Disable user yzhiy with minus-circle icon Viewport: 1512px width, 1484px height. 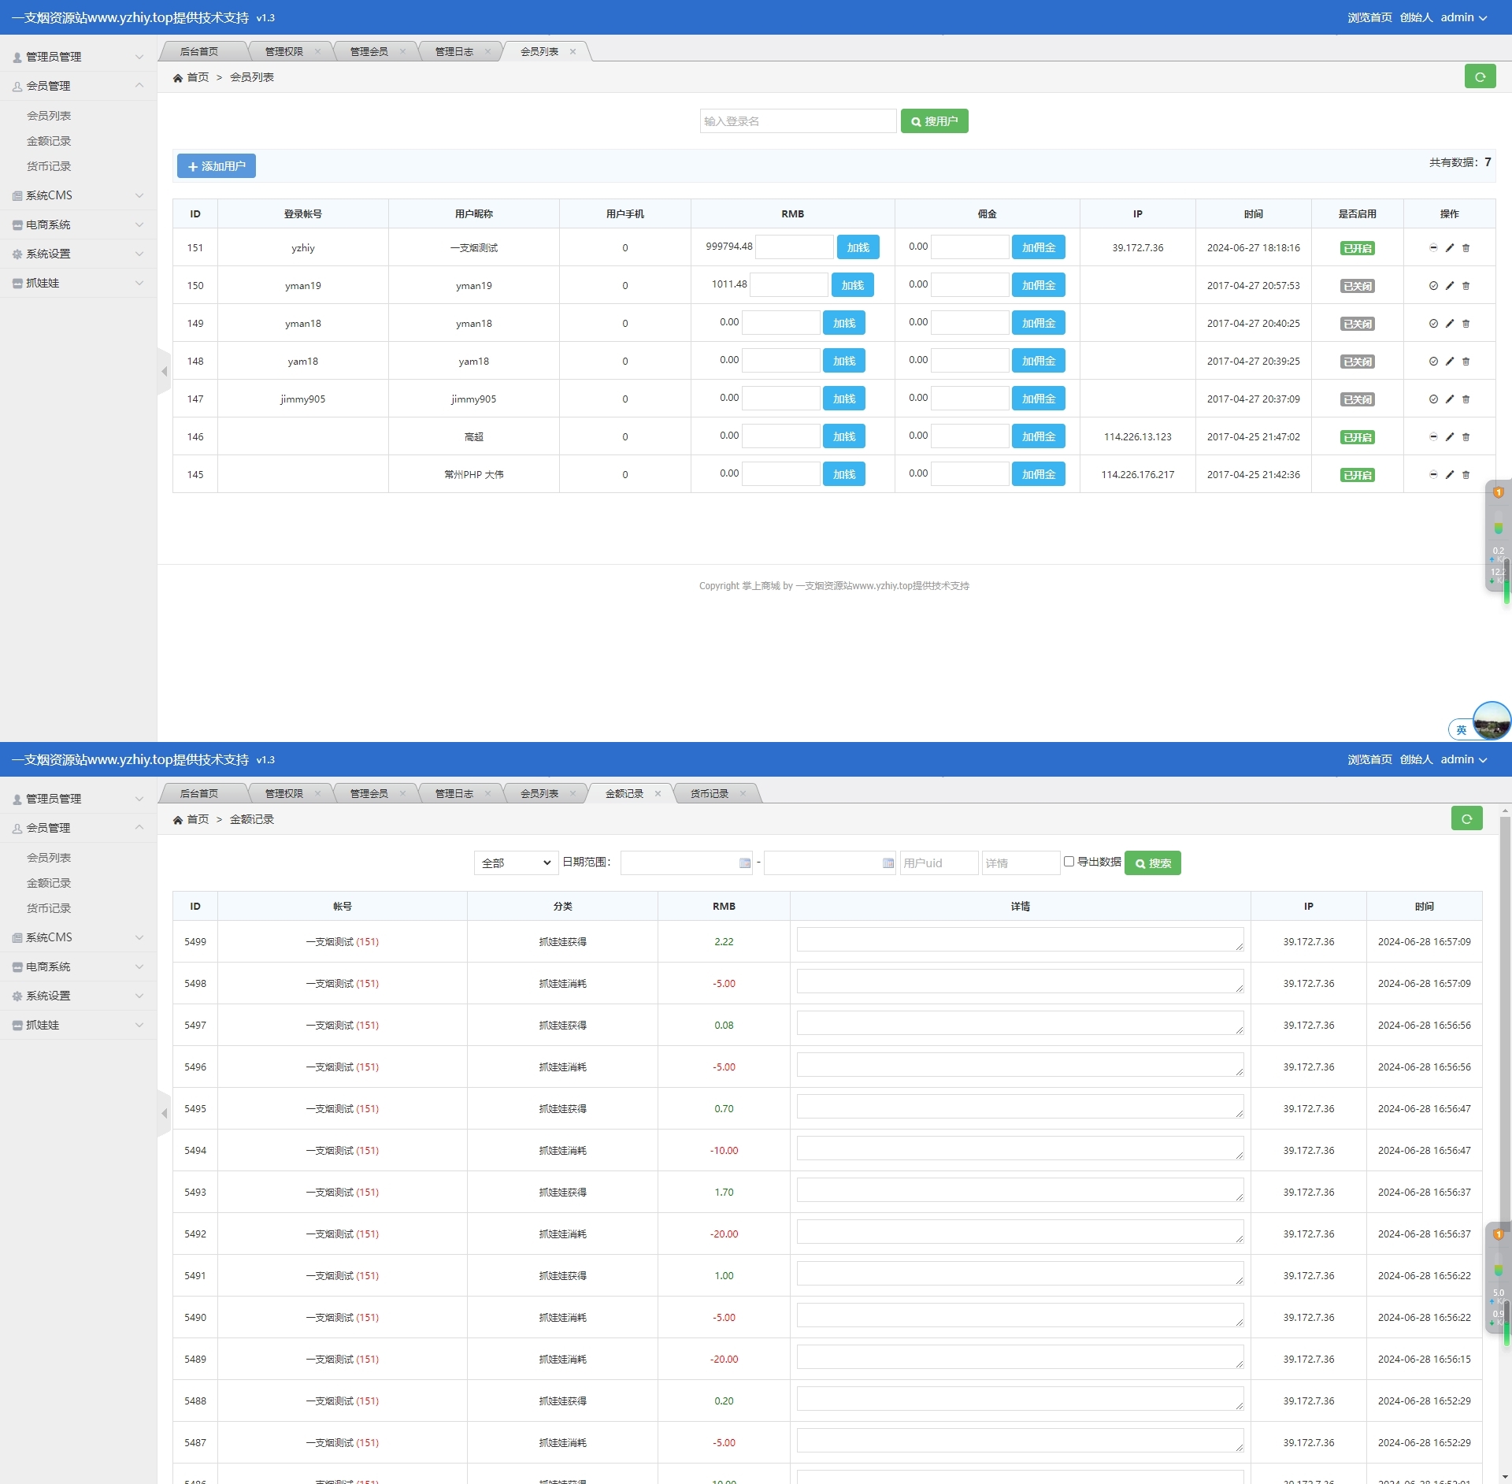pos(1433,247)
